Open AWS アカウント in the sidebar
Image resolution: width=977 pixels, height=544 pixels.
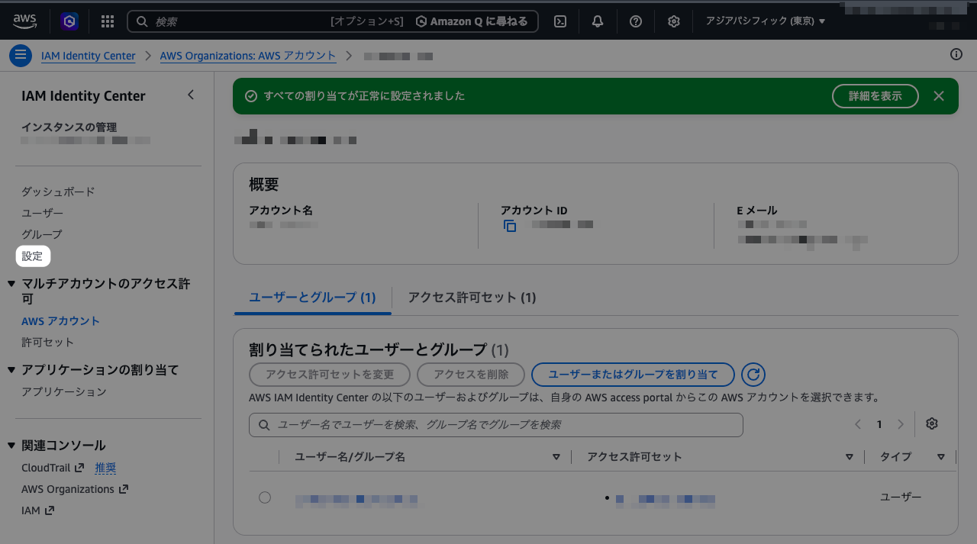pos(60,321)
